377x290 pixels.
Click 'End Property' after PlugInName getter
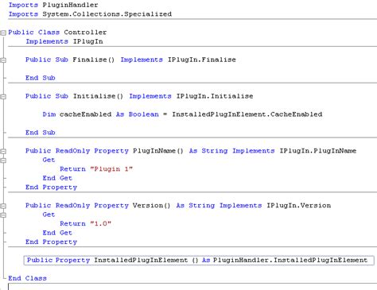tap(51, 188)
